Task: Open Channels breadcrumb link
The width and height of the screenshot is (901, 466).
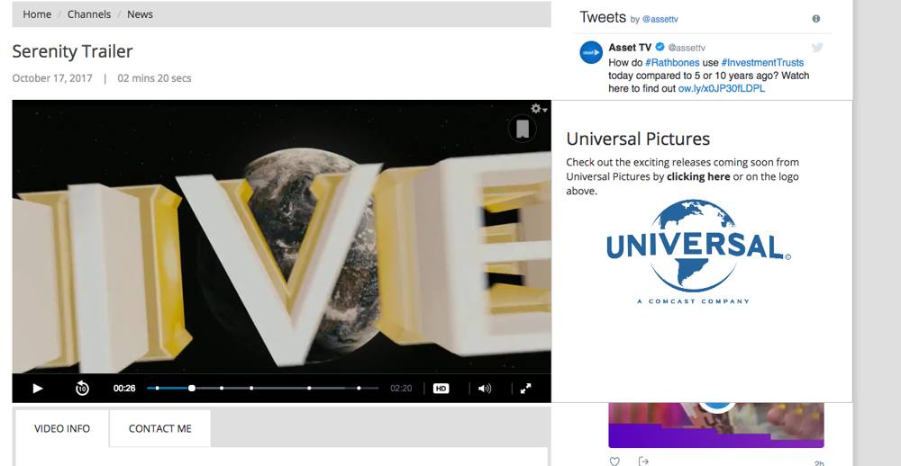Action: [x=89, y=14]
